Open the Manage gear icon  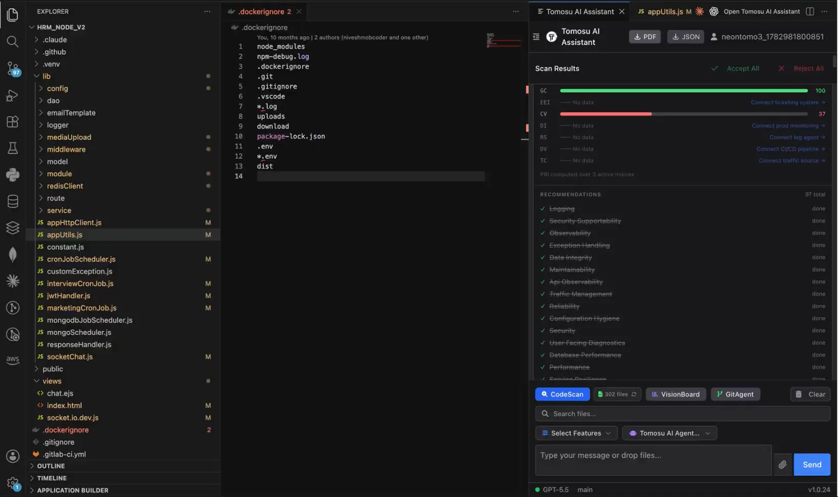(13, 483)
